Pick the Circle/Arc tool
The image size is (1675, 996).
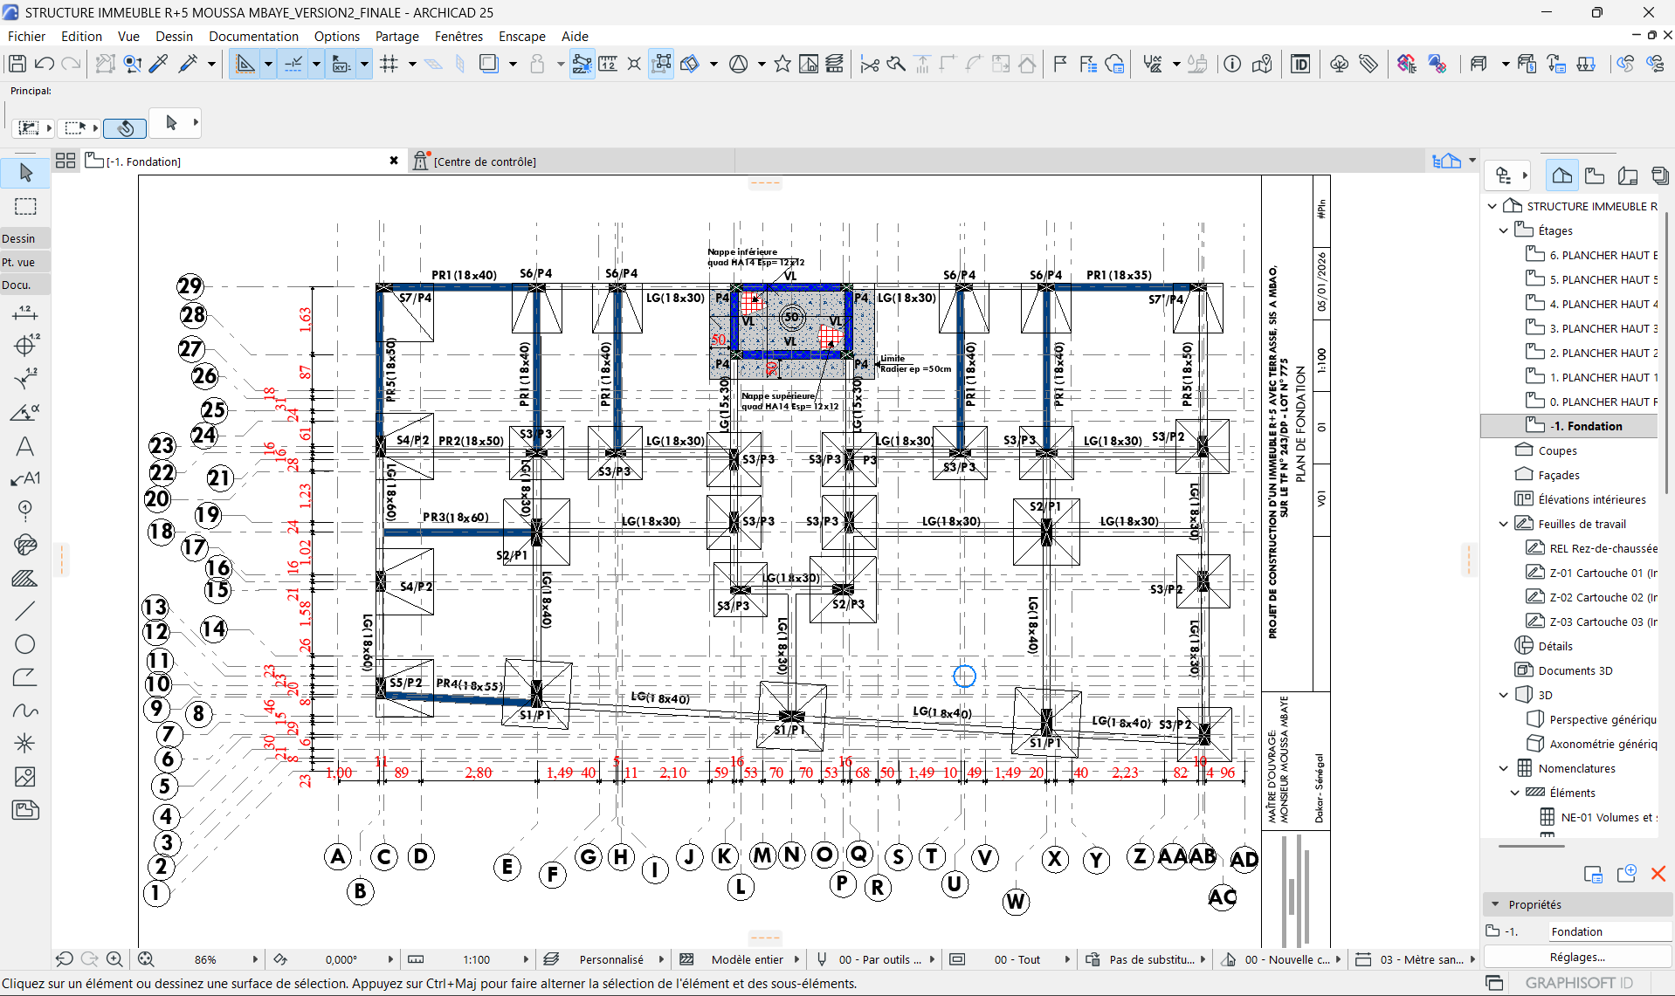25,644
